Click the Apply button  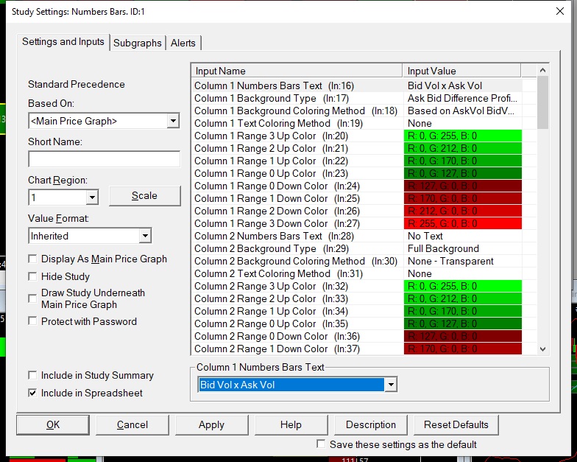(x=212, y=424)
